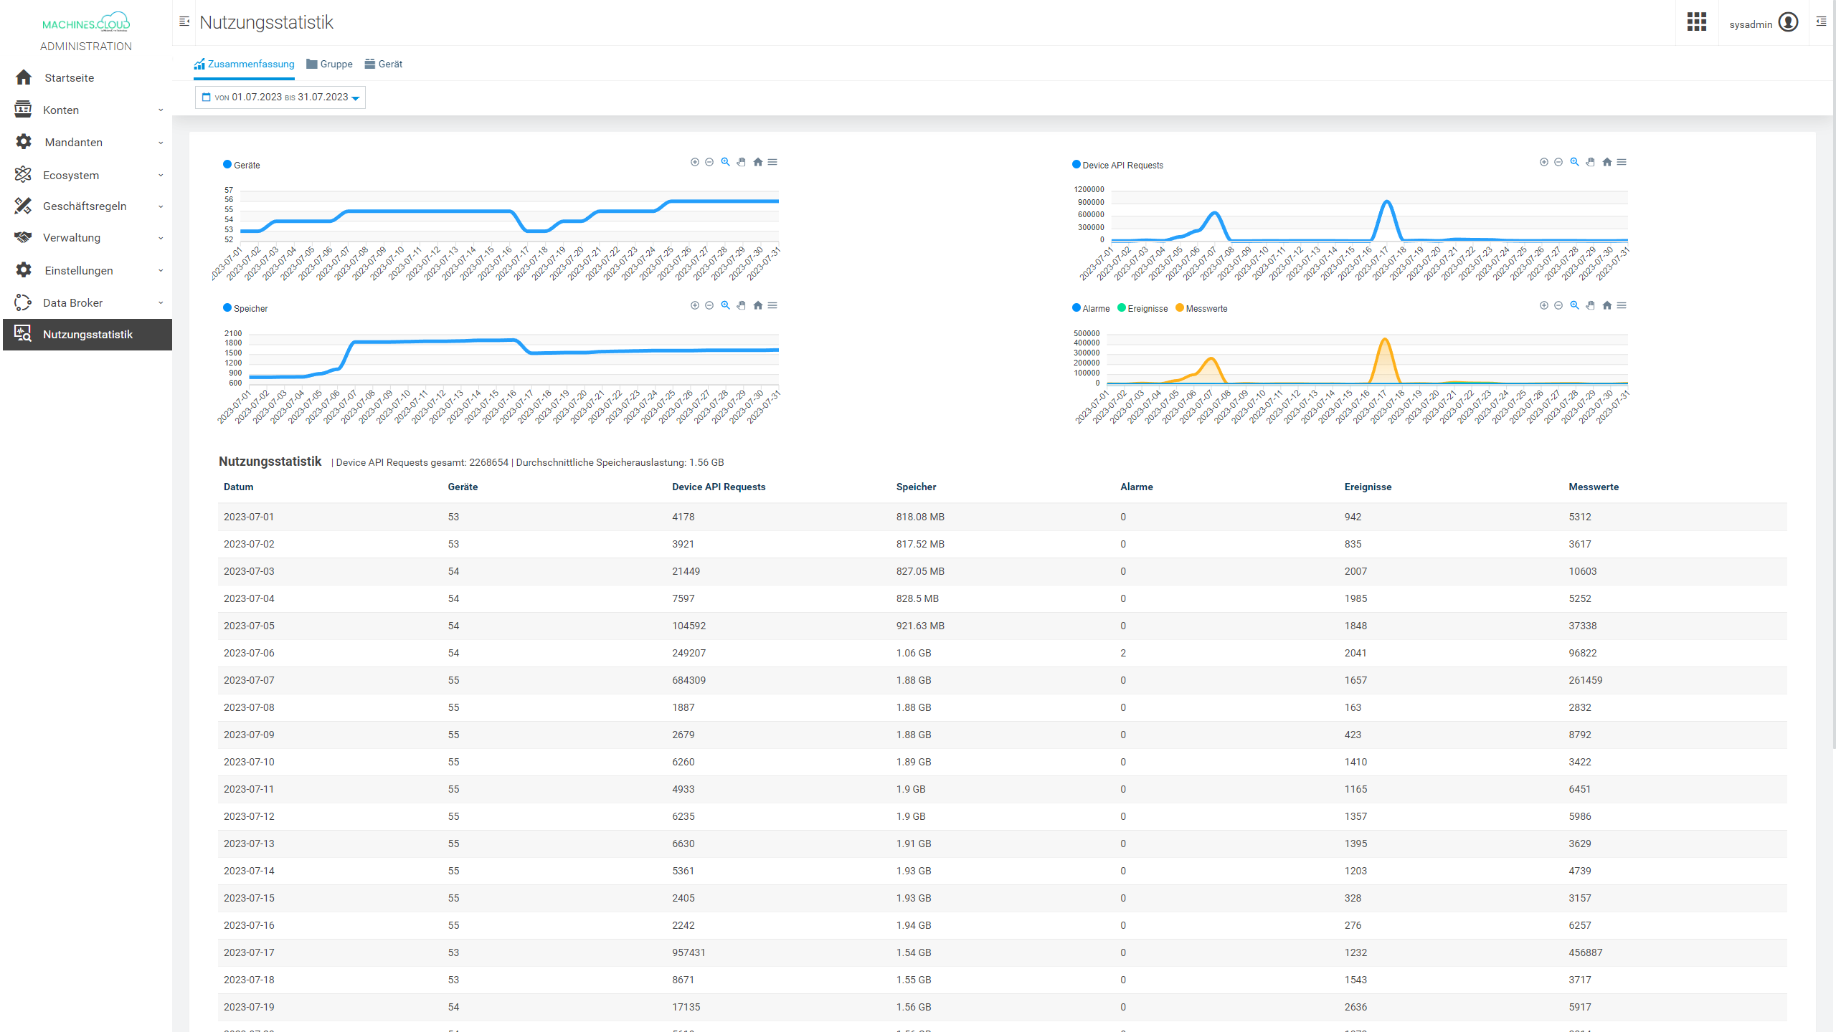Image resolution: width=1836 pixels, height=1032 pixels.
Task: Toggle Ereignisse series in chart legend
Action: point(1142,309)
